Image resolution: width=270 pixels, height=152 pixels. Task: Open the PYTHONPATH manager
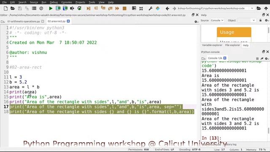(157, 8)
